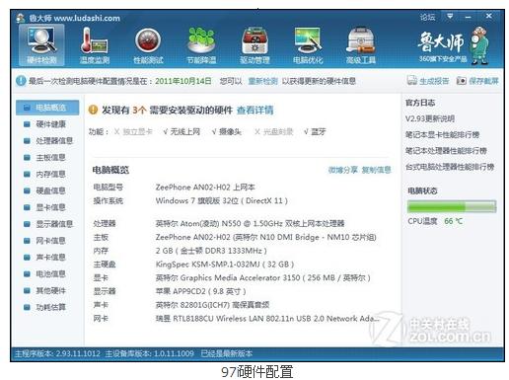Click the 苹果 APP9CD2 display text
The height and width of the screenshot is (380, 509).
click(x=200, y=291)
